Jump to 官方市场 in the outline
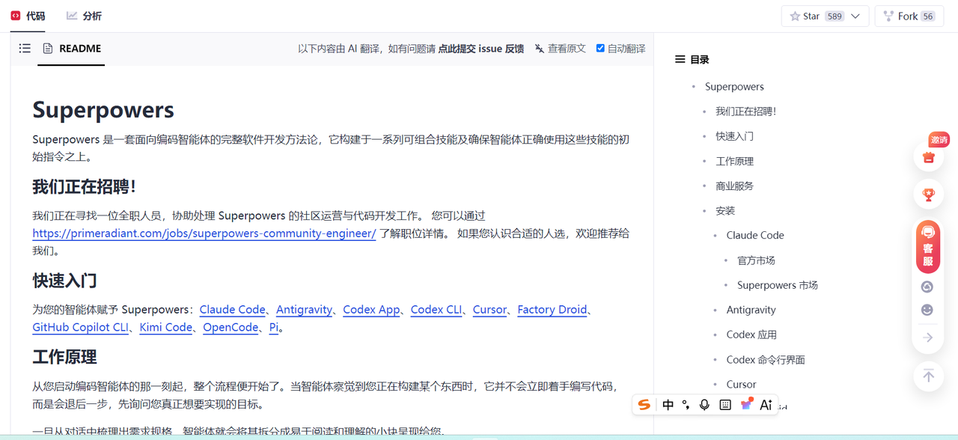The width and height of the screenshot is (958, 440). (756, 260)
